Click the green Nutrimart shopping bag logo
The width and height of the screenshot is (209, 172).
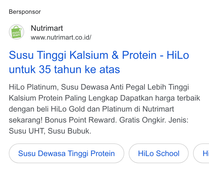pyautogui.click(x=16, y=32)
